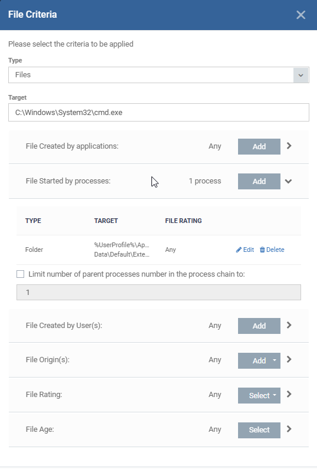This screenshot has height=469, width=317.
Task: Add user to File Created by User(s)
Action: coord(259,326)
